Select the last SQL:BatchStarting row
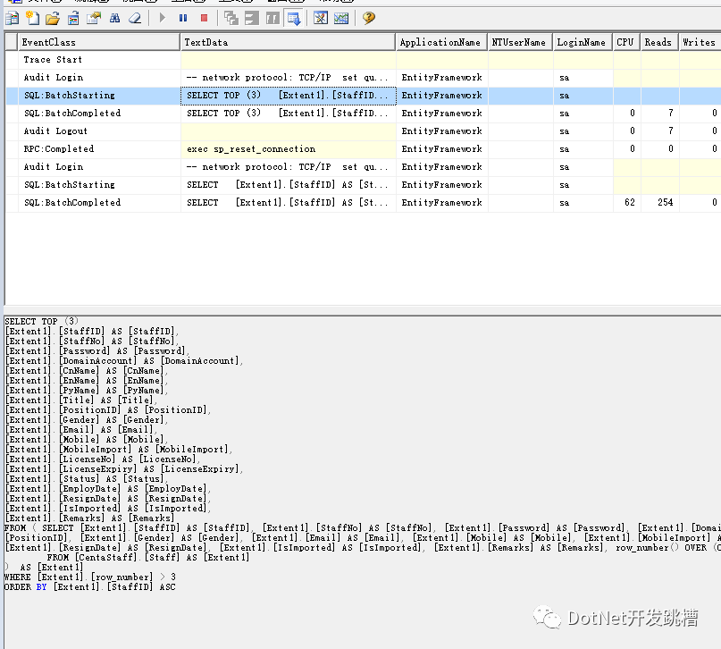 363,185
